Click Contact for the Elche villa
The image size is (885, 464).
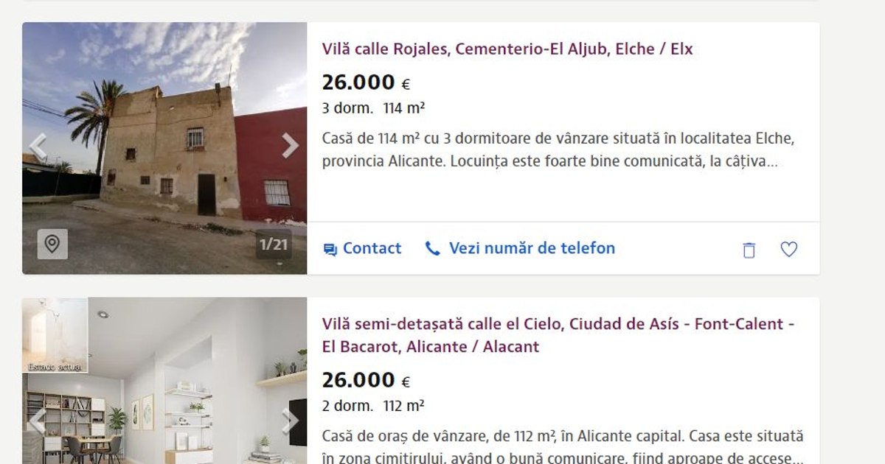(x=362, y=249)
